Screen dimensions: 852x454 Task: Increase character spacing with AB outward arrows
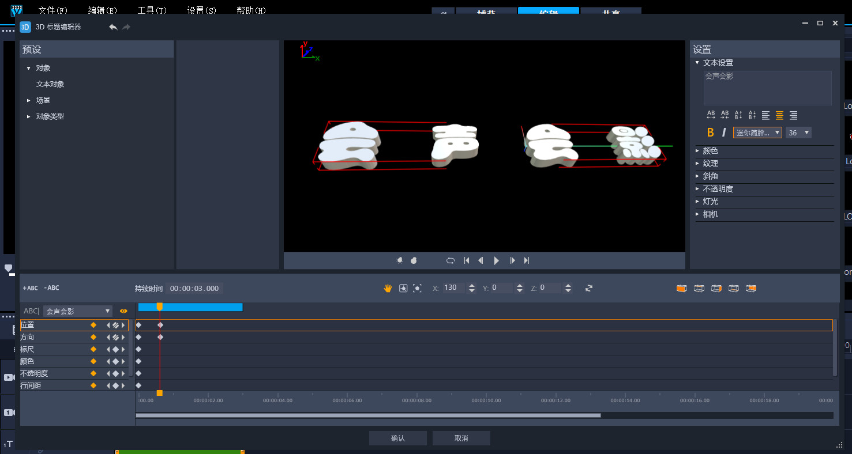click(711, 115)
